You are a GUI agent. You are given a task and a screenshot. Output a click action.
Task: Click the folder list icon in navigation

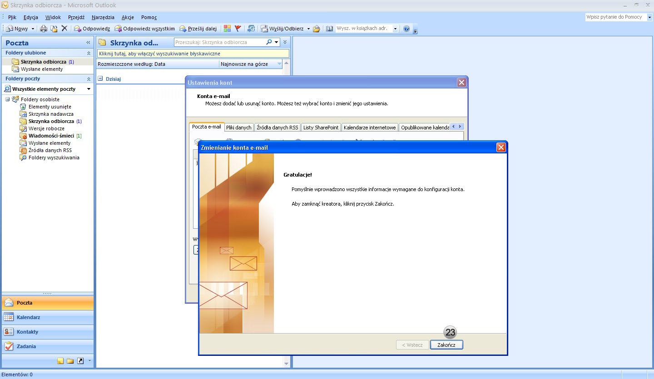coord(70,361)
